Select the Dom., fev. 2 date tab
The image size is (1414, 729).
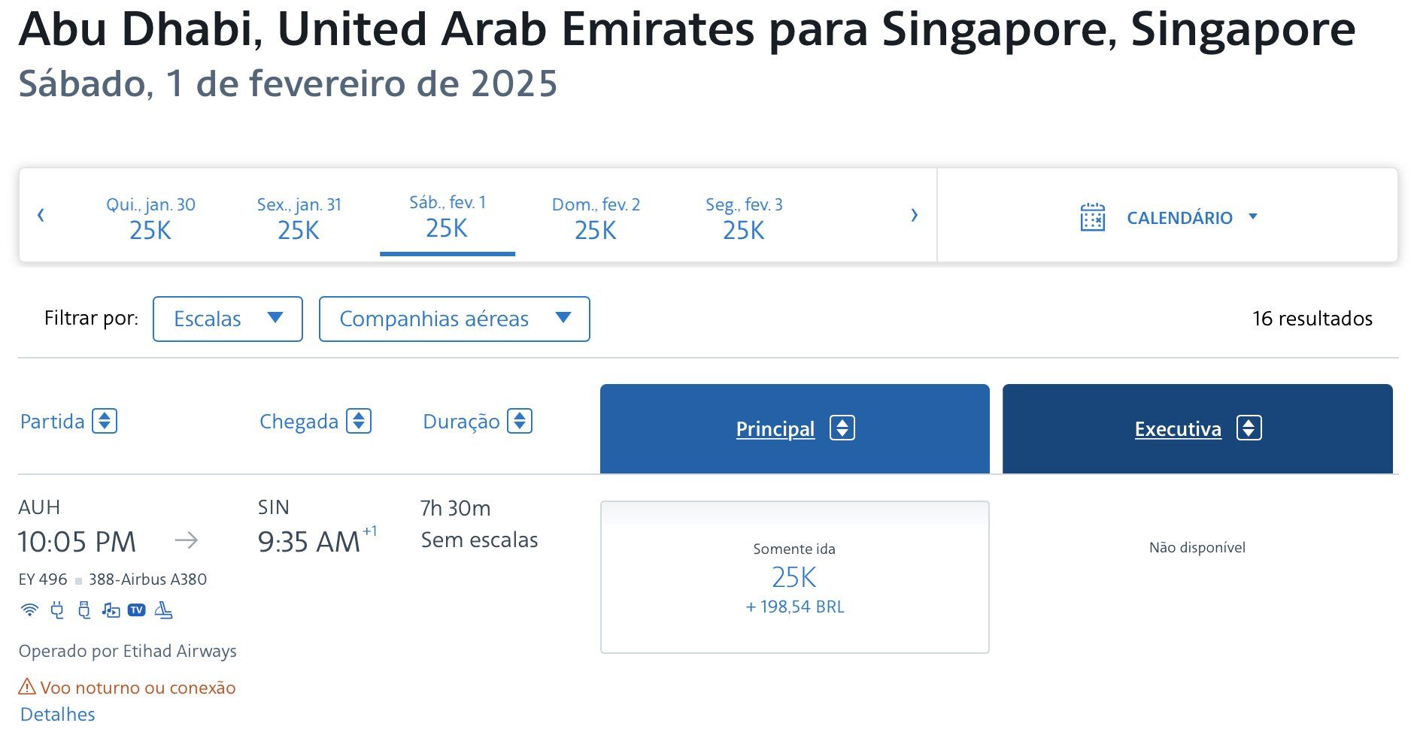pyautogui.click(x=596, y=218)
